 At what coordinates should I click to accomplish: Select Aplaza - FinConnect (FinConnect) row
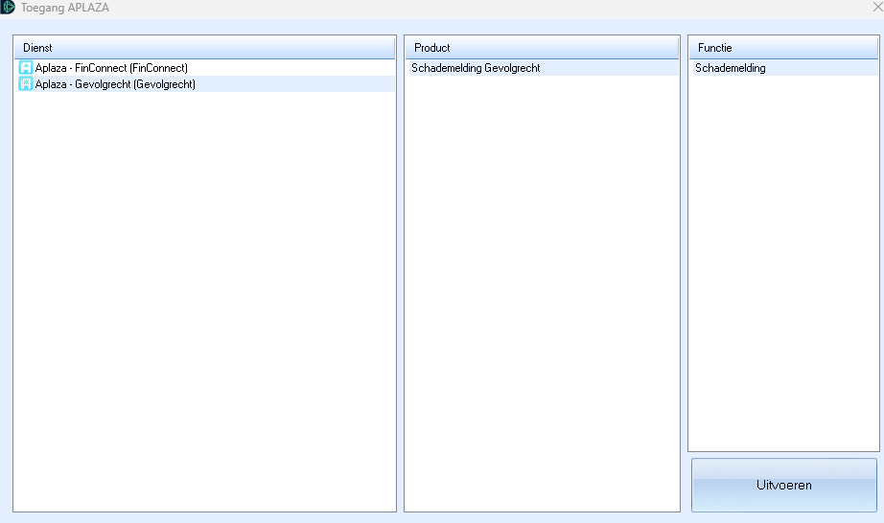(x=204, y=68)
